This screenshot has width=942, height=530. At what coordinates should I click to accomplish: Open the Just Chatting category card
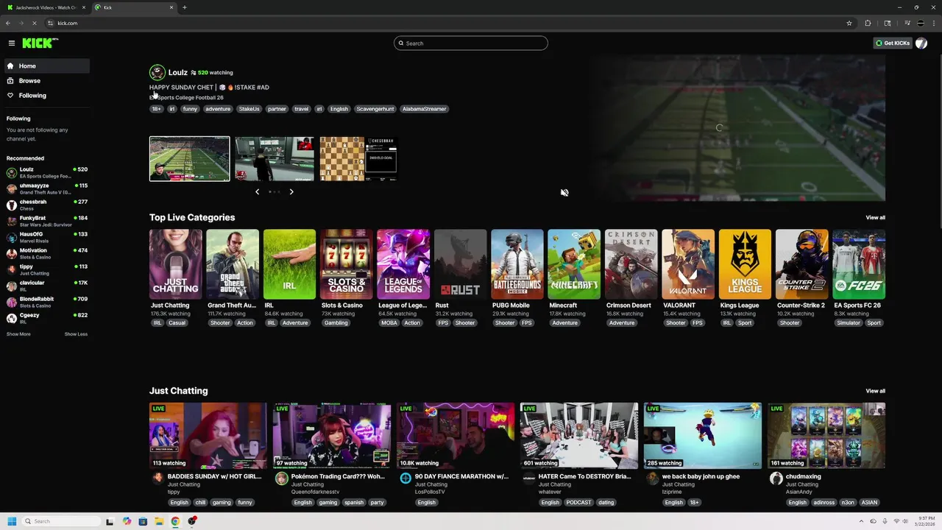click(x=176, y=264)
